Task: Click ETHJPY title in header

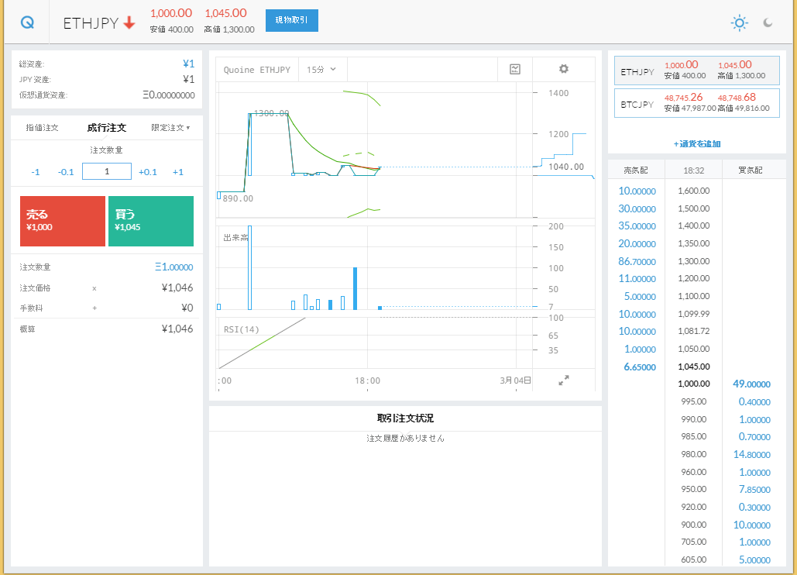Action: [91, 23]
